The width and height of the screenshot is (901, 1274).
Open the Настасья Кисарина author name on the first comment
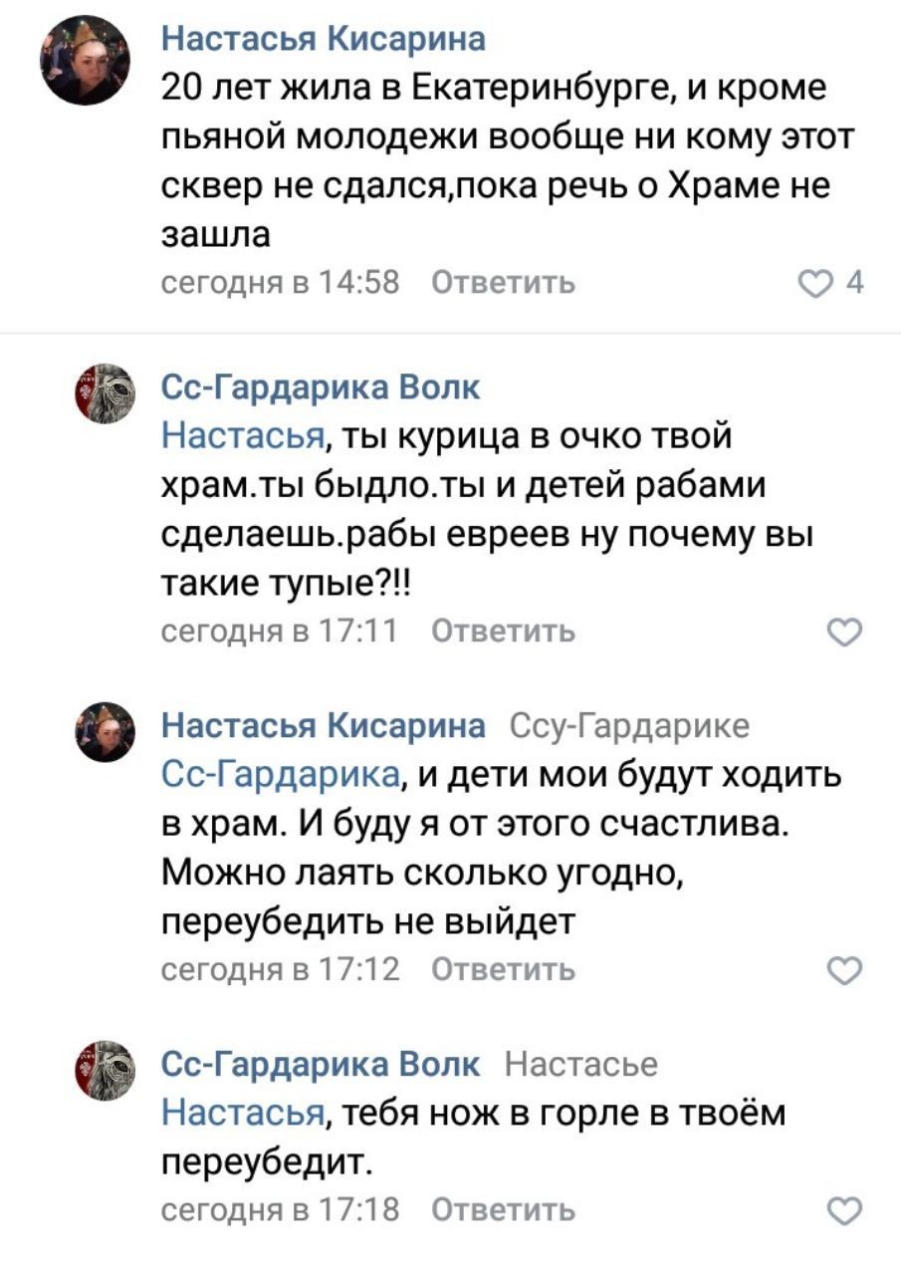(x=324, y=39)
